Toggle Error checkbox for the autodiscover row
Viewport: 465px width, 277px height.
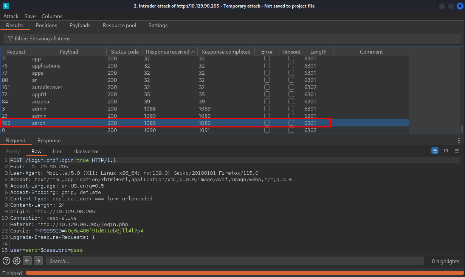[267, 87]
